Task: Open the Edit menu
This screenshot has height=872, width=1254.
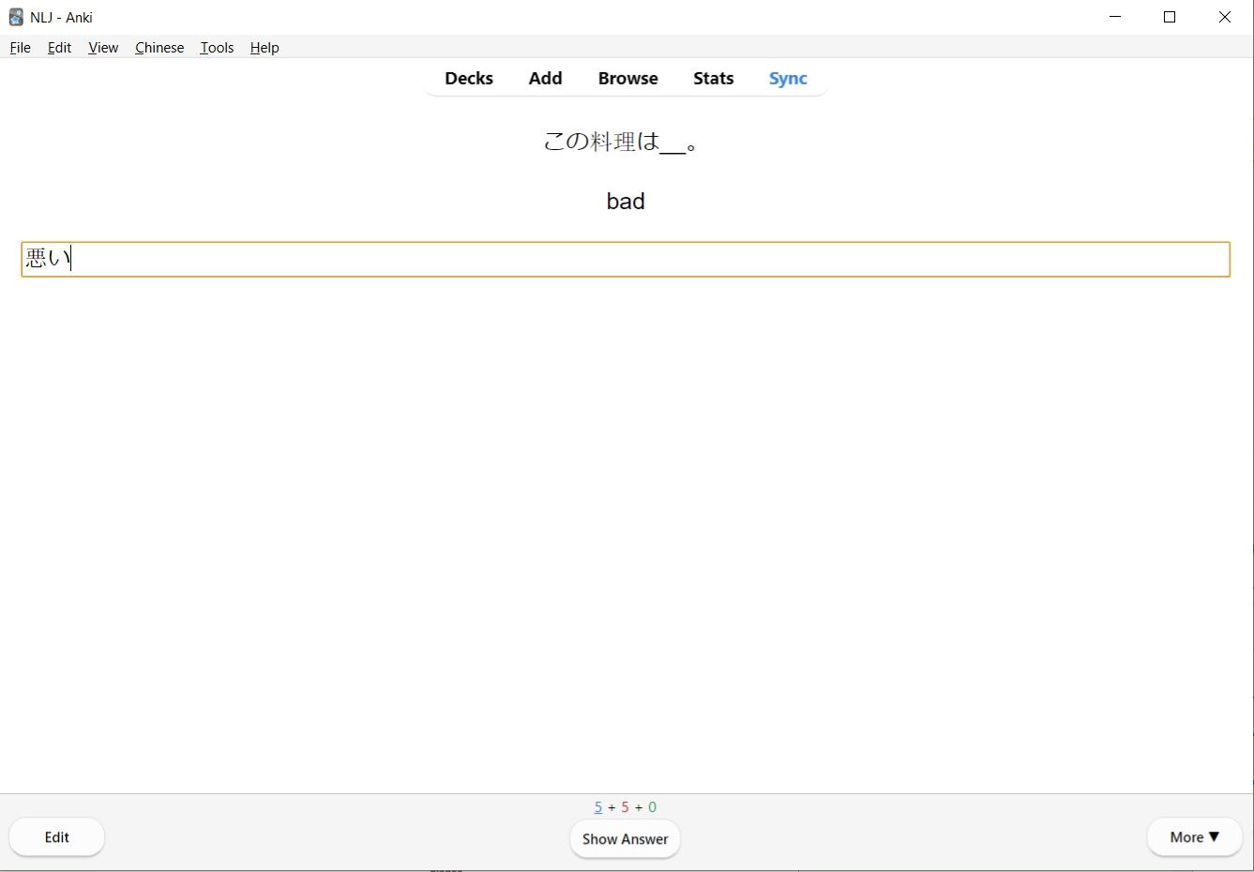Action: pyautogui.click(x=59, y=48)
